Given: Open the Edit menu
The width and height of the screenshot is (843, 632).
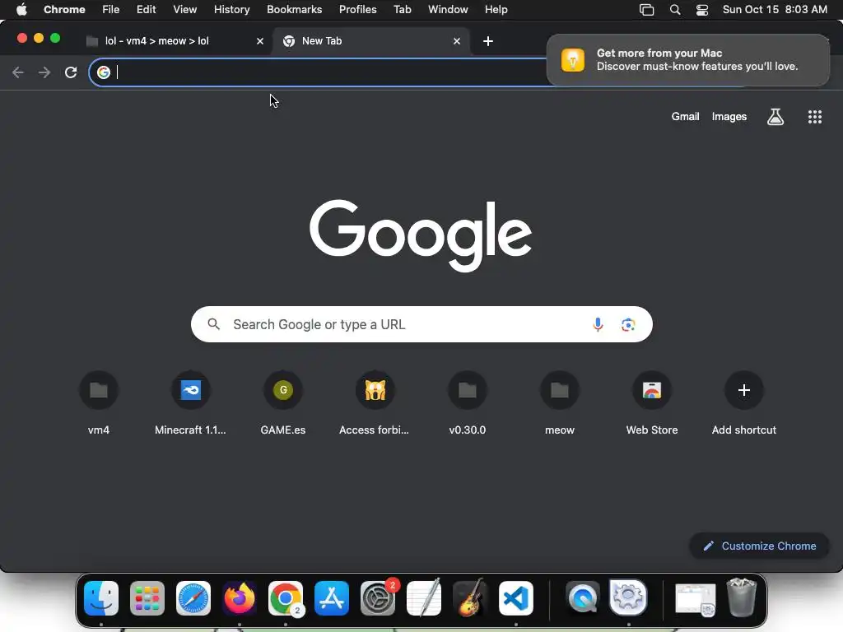Looking at the screenshot, I should [146, 10].
